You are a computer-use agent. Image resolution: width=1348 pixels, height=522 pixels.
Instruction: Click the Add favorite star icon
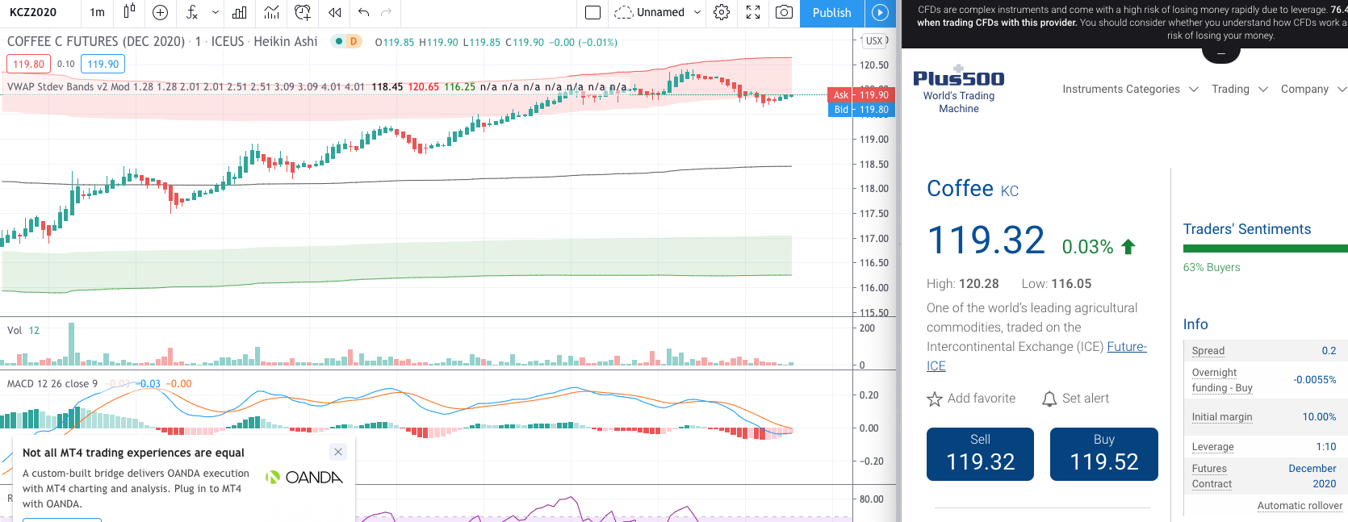point(935,399)
